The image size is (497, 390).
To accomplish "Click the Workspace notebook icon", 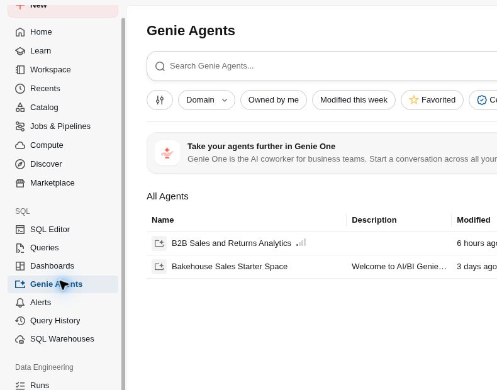I will [x=20, y=70].
